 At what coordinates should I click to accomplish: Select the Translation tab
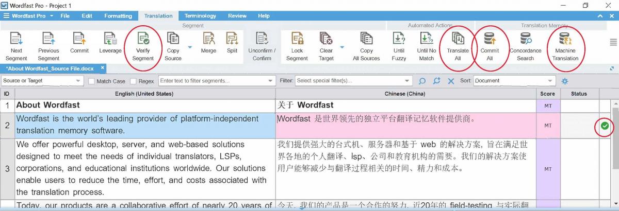coord(158,16)
